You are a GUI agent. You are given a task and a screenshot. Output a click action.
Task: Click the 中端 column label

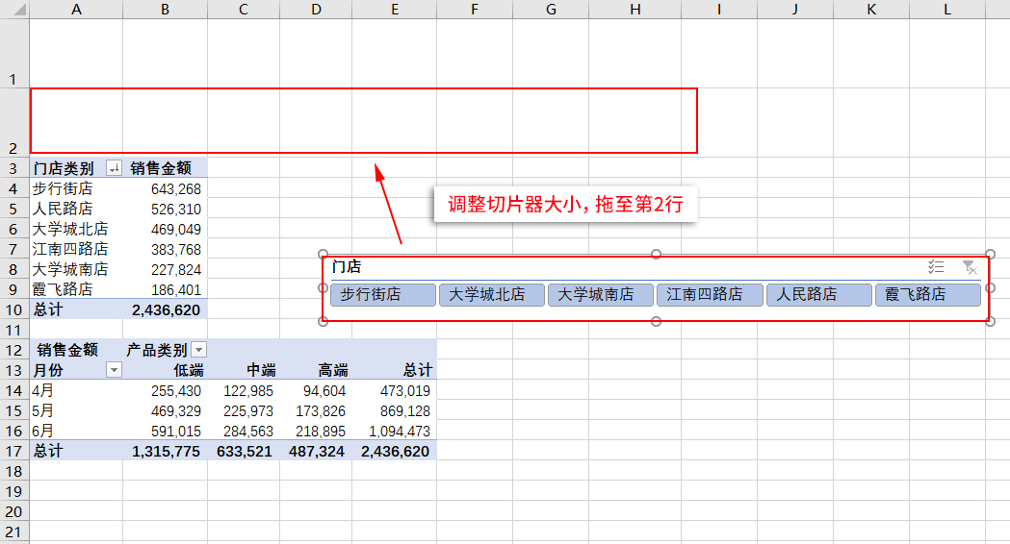[x=262, y=370]
